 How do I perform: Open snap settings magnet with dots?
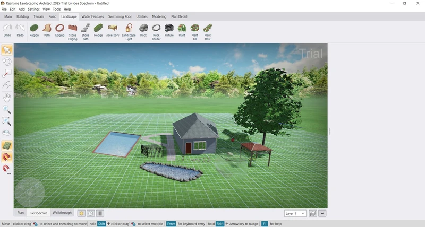(7, 169)
